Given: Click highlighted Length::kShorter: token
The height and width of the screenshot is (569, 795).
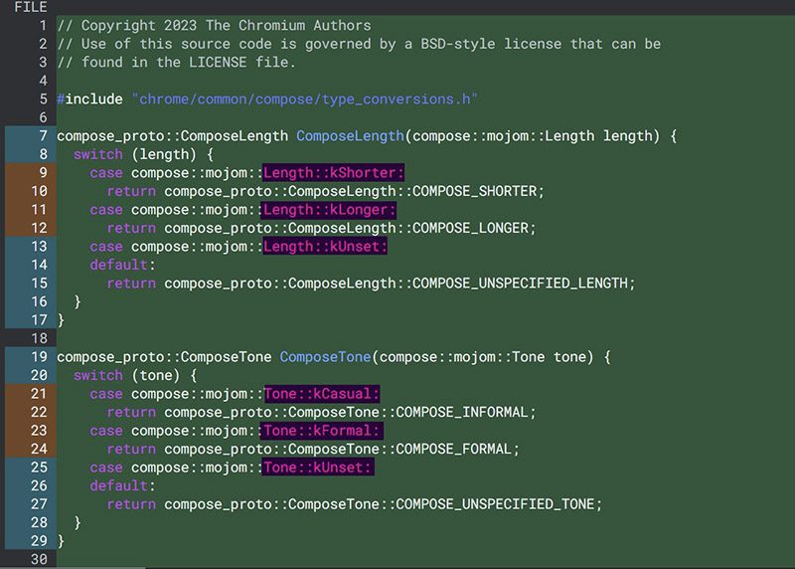Looking at the screenshot, I should (333, 172).
